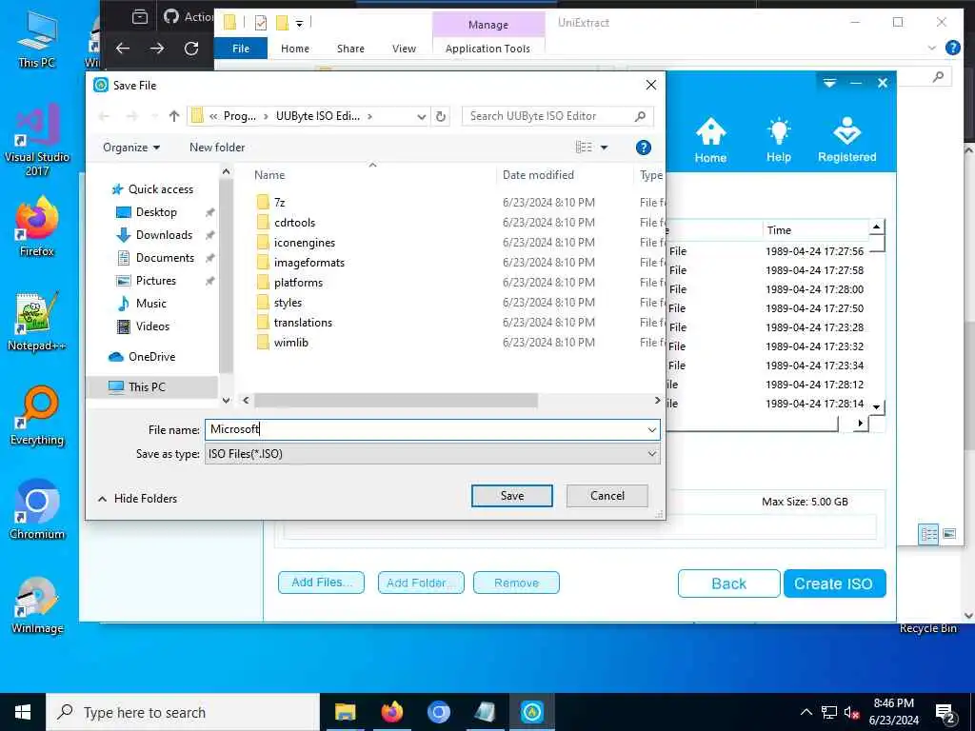Open Visual Studio 2017 desktop shortcut
This screenshot has width=975, height=731.
37,139
